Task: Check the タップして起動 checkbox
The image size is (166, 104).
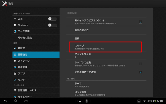Action: tap(140, 64)
